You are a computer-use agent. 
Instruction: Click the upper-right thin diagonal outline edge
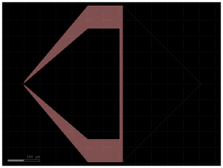[x=162, y=45]
